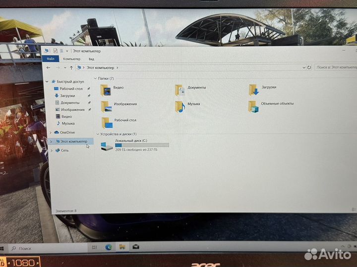Click the Быстрый доступ label

pos(70,81)
